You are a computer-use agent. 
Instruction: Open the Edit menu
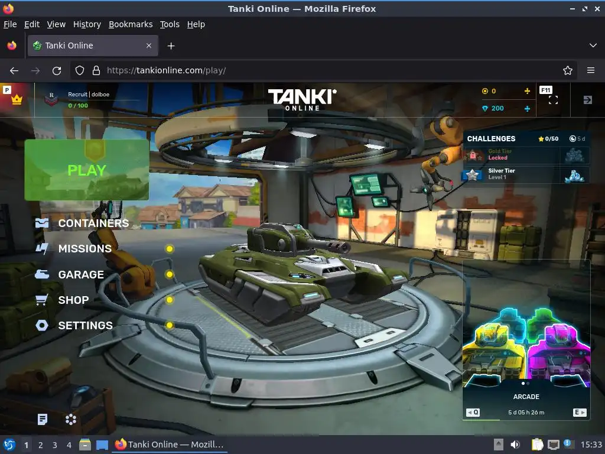[x=32, y=24]
